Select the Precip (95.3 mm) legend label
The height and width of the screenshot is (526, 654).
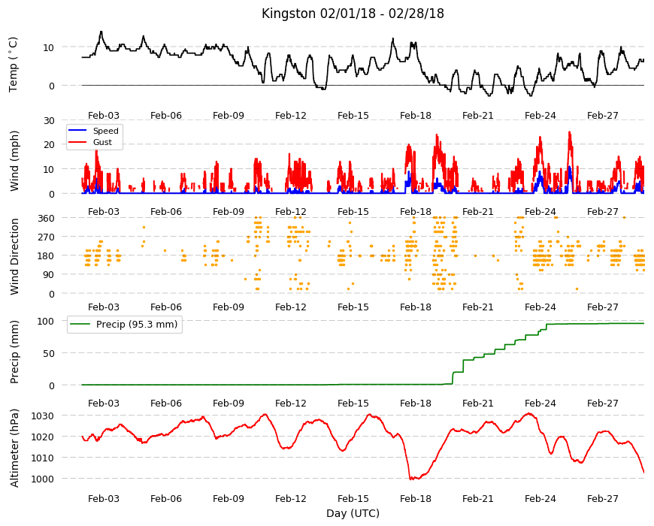137,325
